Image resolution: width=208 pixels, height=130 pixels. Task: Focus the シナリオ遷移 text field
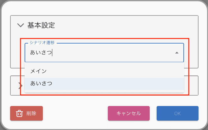coord(104,53)
